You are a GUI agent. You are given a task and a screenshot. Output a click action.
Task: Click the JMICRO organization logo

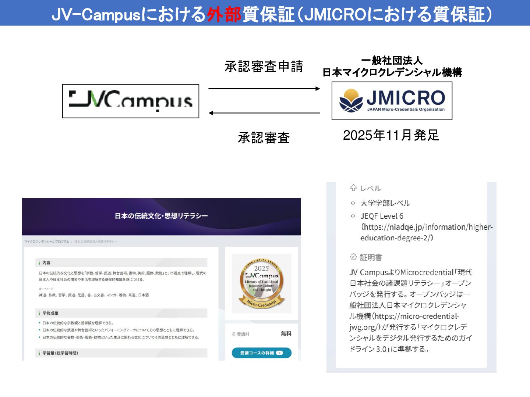tap(392, 101)
